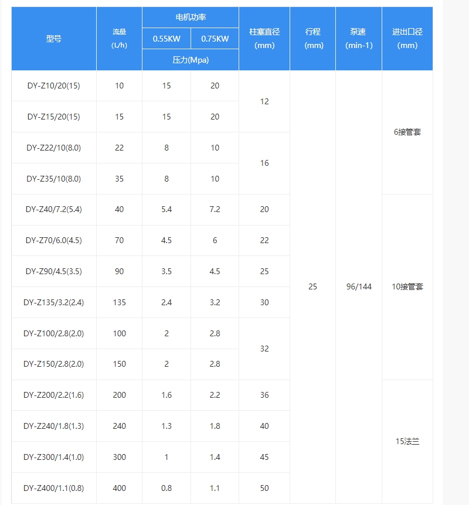
Task: Select model cell DY-Z200/2.2(1.6)
Action: (x=54, y=395)
